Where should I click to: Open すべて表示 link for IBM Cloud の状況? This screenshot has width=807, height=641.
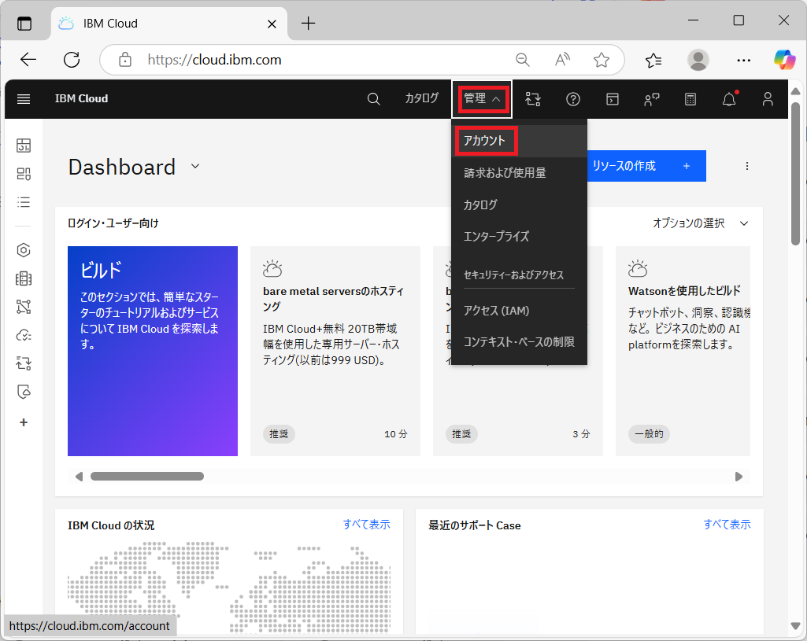[366, 525]
